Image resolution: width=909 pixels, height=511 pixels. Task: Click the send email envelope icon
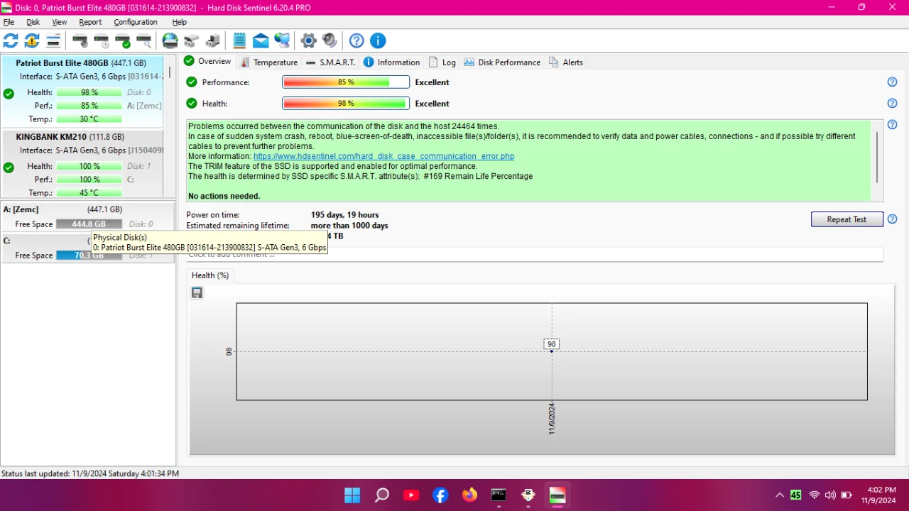click(261, 40)
